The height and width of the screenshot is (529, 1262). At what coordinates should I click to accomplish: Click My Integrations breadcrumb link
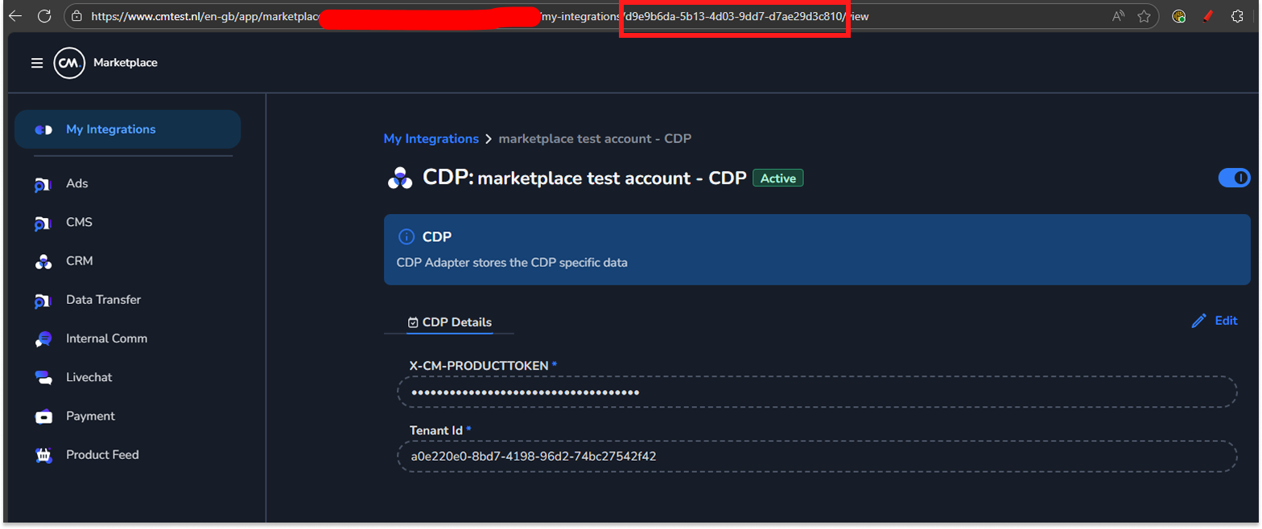431,138
